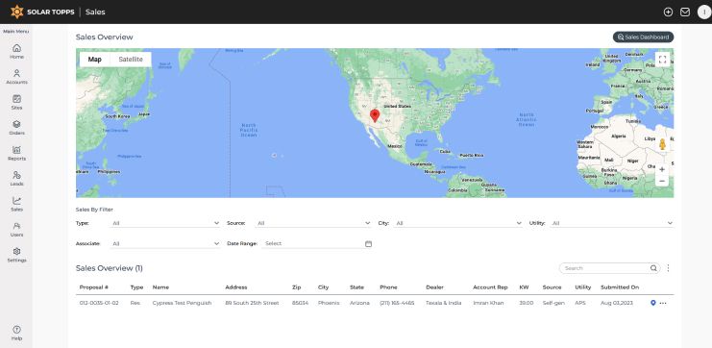
Task: Expand the Type filter dropdown
Action: pos(165,223)
